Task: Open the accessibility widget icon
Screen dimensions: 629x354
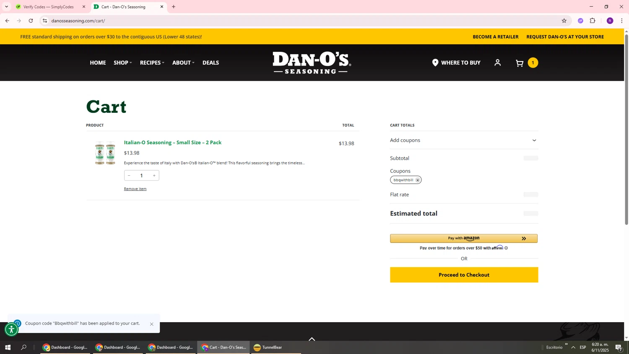Action: tap(11, 330)
